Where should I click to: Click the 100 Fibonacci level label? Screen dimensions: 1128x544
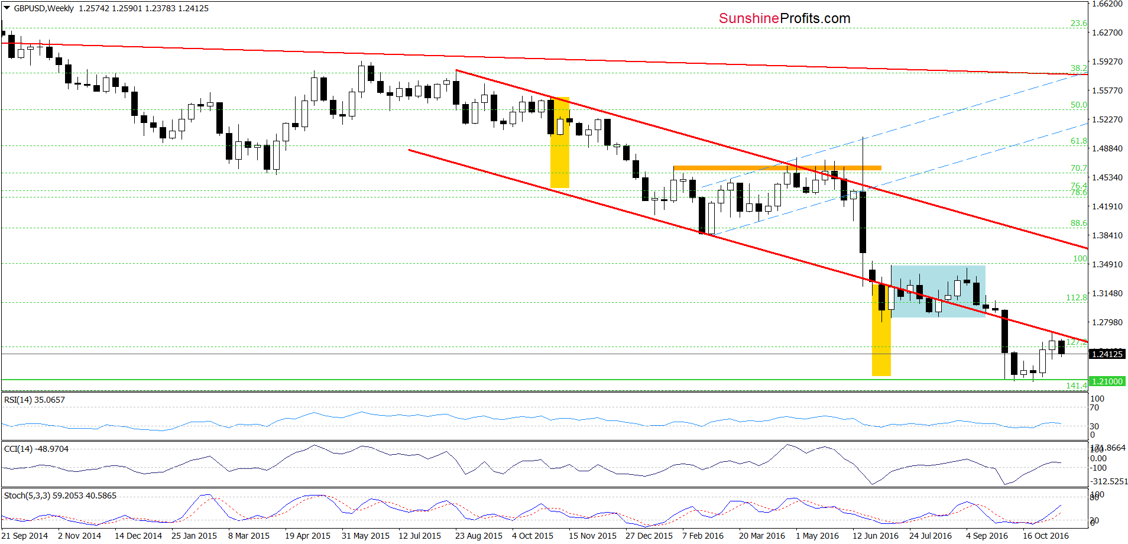coord(1080,258)
